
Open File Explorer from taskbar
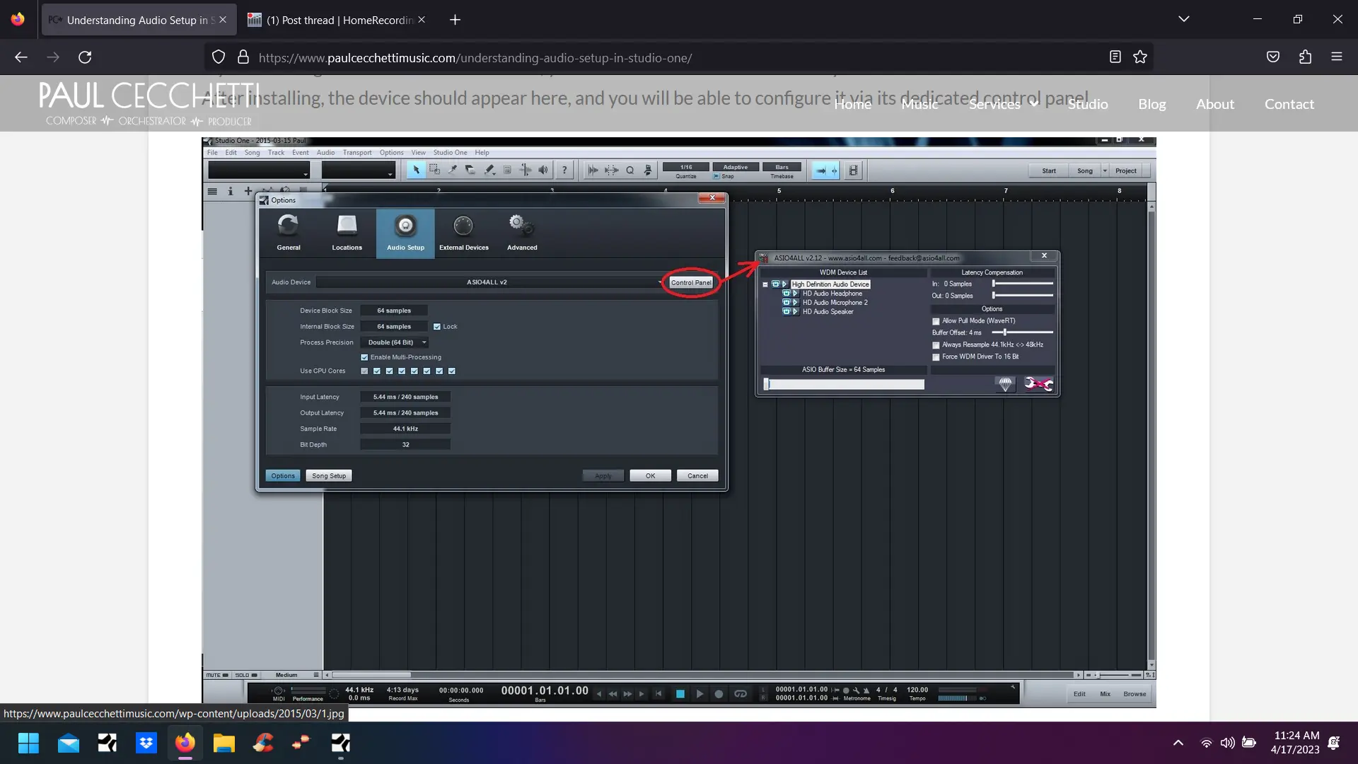coord(224,743)
